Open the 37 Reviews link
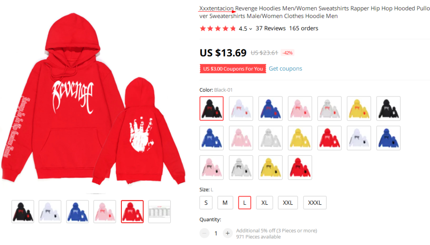430x245 pixels. [270, 28]
